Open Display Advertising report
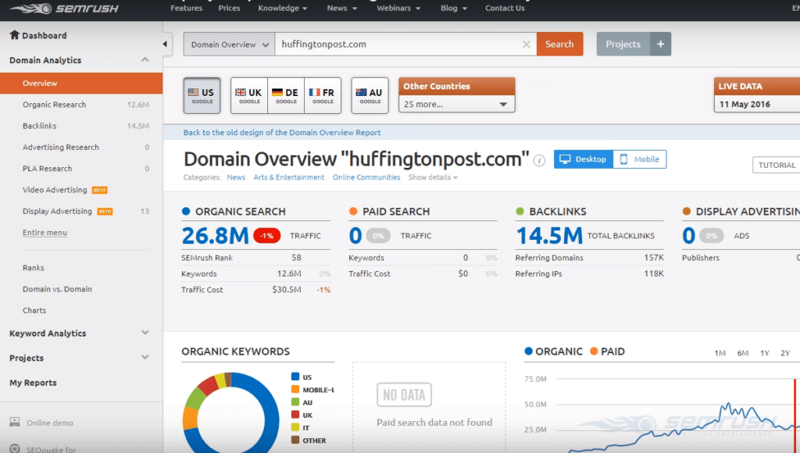The width and height of the screenshot is (800, 453). click(57, 211)
